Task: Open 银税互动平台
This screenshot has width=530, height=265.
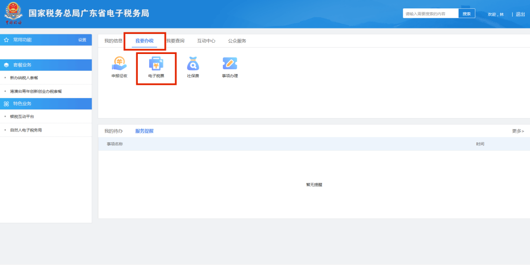Action: [22, 117]
